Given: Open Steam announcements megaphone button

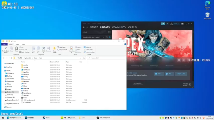Looking at the screenshot, I should coord(163,24).
